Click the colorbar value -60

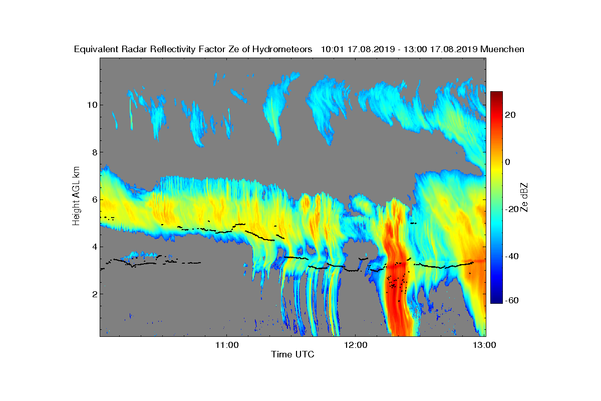(x=512, y=300)
